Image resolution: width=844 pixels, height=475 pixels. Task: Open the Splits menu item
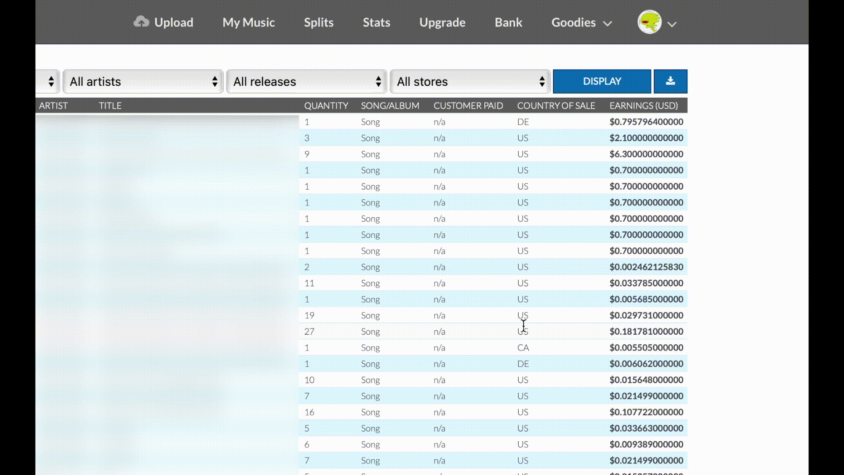319,22
